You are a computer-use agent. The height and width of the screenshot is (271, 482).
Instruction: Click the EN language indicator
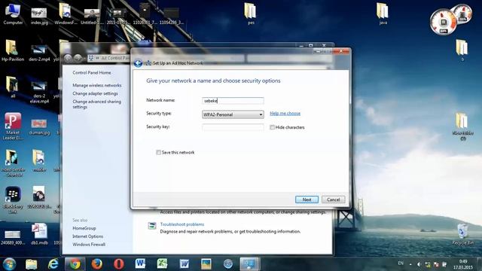(x=401, y=263)
